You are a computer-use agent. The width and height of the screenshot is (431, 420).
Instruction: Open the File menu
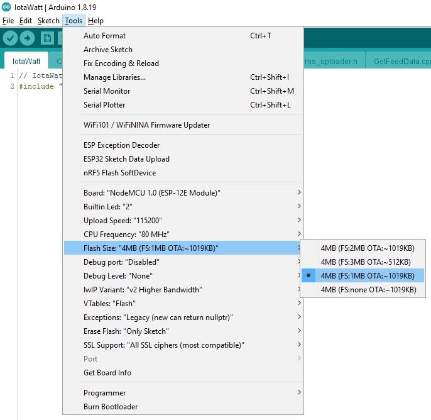point(8,21)
